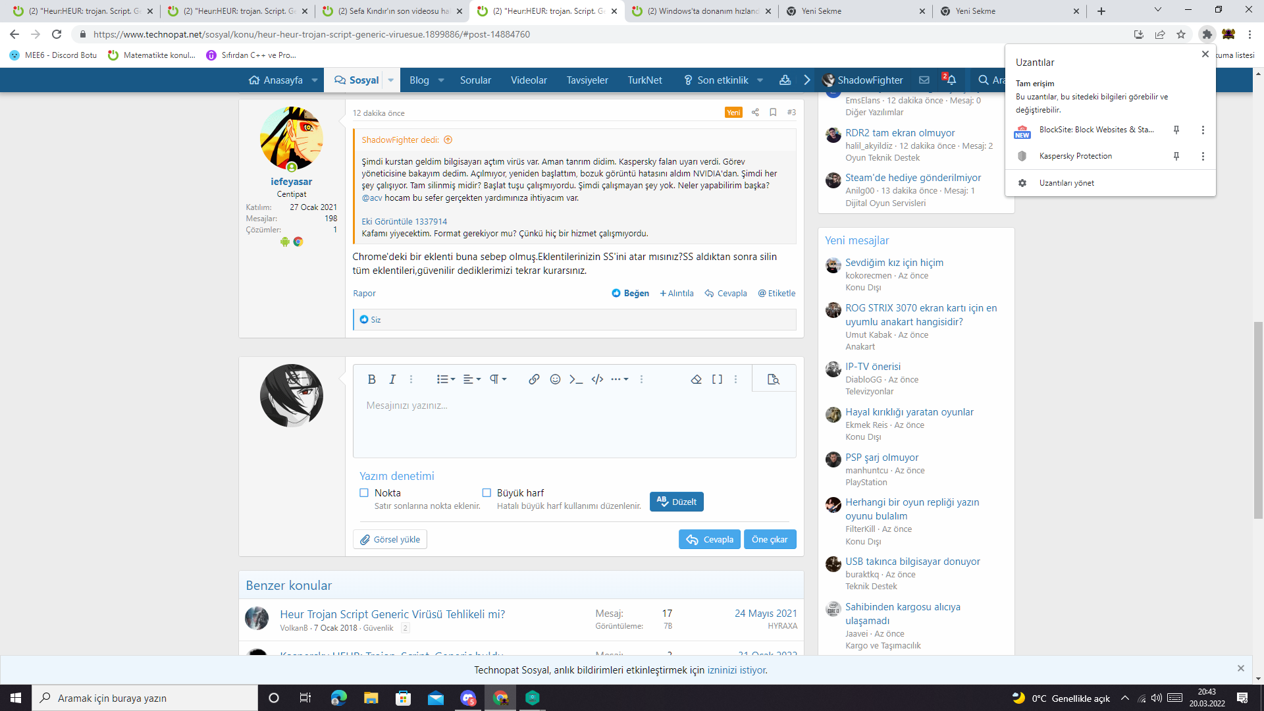Pin the Kaspersky Protection extension
Viewport: 1264px width, 711px height.
1176,156
